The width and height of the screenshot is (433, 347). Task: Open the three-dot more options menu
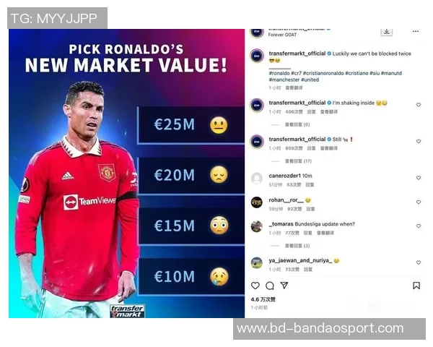coord(416,32)
